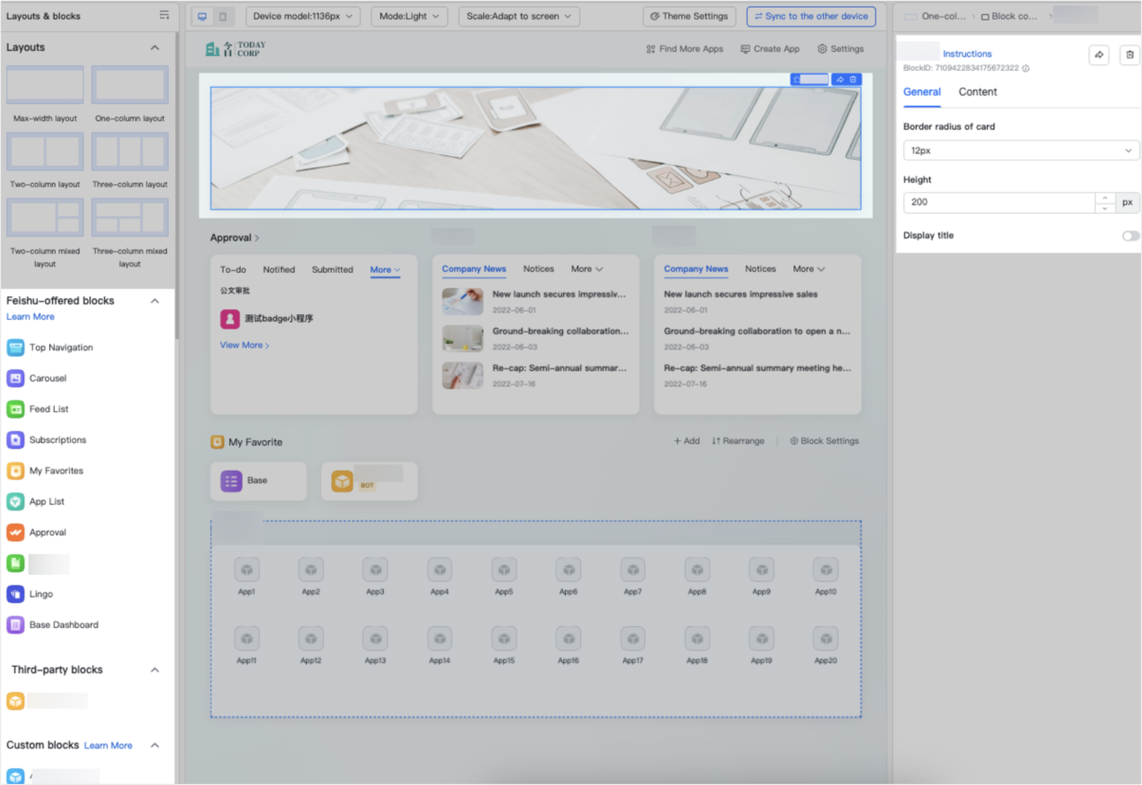1142x785 pixels.
Task: Open the Border radius of card dropdown
Action: tap(1019, 151)
